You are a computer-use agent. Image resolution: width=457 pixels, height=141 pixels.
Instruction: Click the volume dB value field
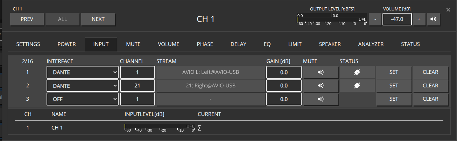coord(397,19)
